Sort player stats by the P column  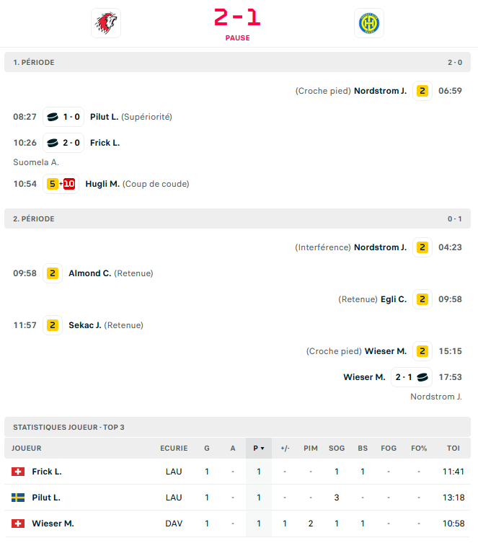pyautogui.click(x=258, y=449)
